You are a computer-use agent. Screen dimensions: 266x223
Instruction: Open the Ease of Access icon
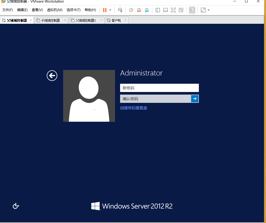(16, 206)
